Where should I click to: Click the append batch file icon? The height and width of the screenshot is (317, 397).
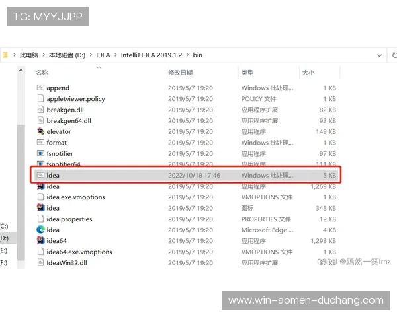coord(40,88)
